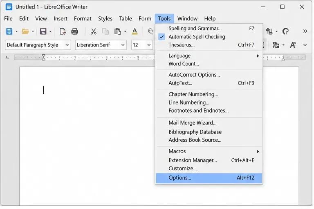This screenshot has height=209, width=314.
Task: Select Address Book Source entry
Action: [209, 140]
